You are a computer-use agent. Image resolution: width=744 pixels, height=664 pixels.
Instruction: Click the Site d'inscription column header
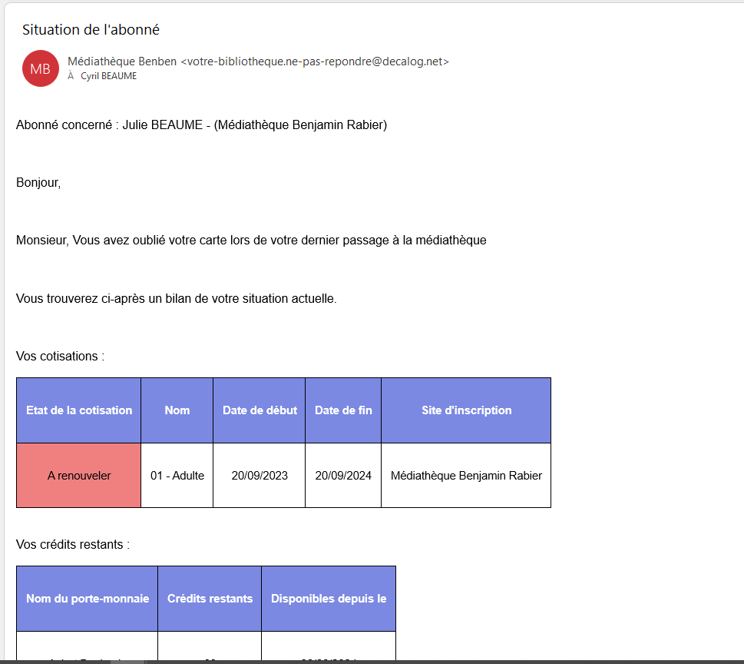click(x=465, y=410)
